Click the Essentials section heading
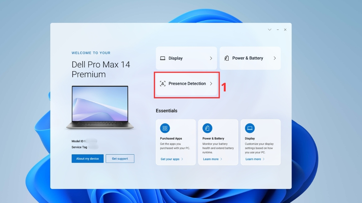 click(167, 111)
